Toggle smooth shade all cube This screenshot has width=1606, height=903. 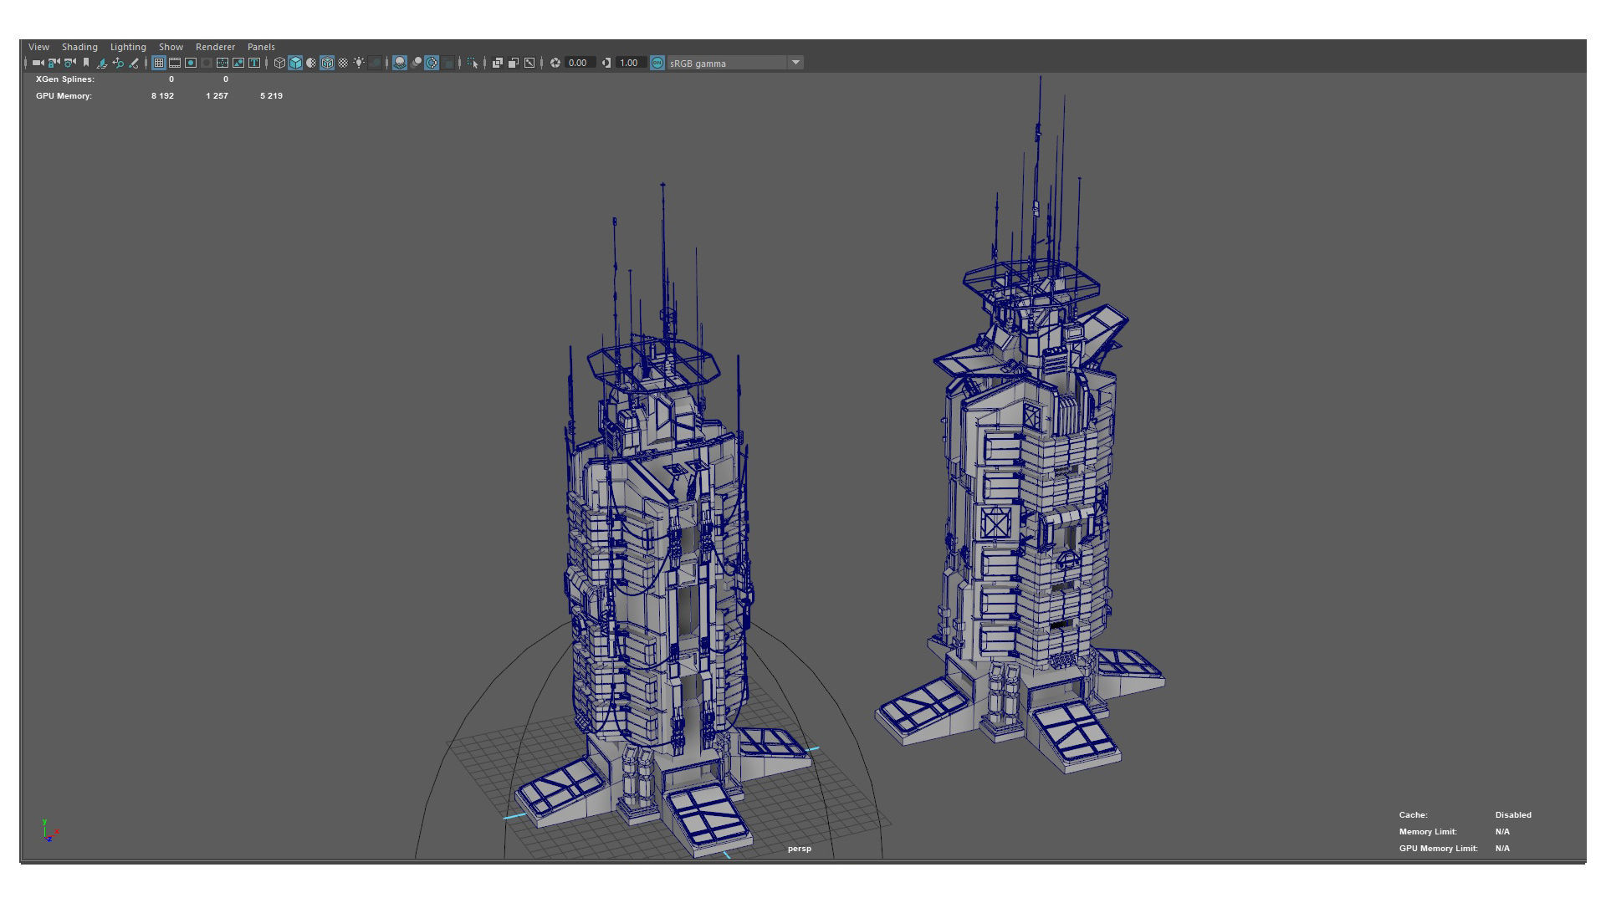(x=295, y=63)
